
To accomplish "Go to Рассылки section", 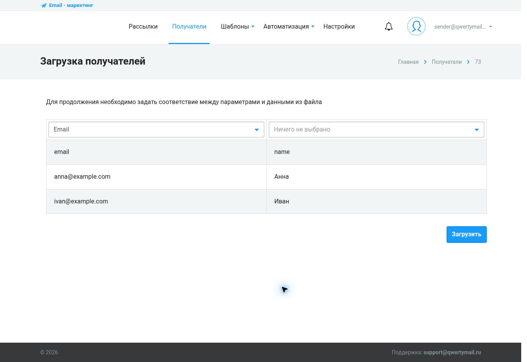I will point(143,27).
